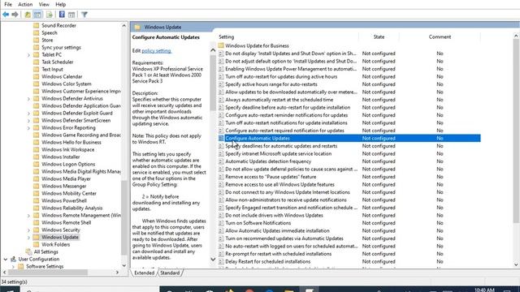The width and height of the screenshot is (520, 292).
Task: Click the Windows Update for Business folder icon
Action: click(x=221, y=45)
